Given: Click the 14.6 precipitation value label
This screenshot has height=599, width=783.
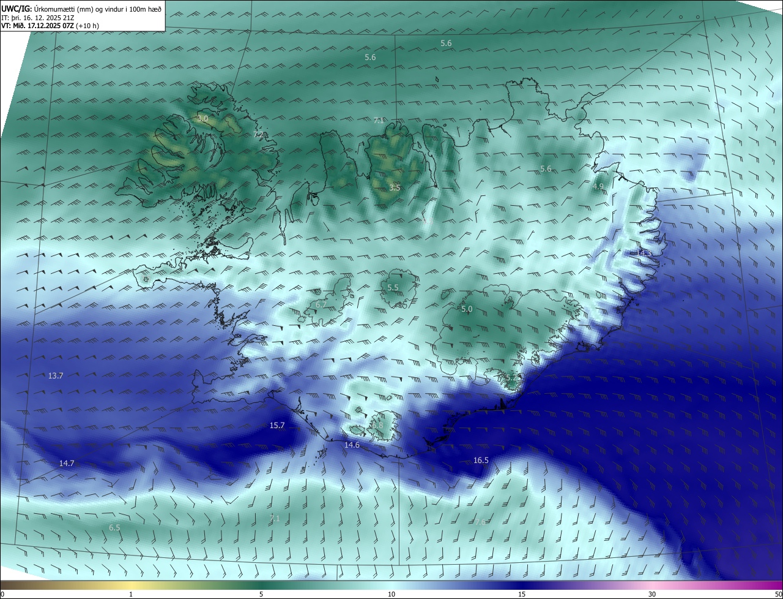Looking at the screenshot, I should click(352, 445).
